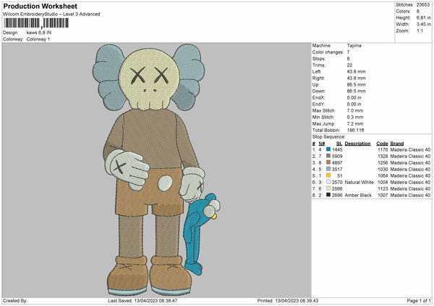Click the barcode under the title

[36, 23]
